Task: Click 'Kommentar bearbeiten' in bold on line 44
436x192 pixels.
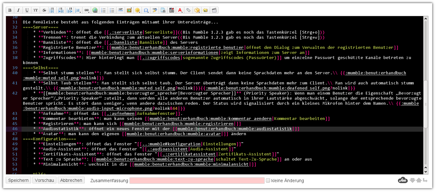Action: [x=69, y=119]
